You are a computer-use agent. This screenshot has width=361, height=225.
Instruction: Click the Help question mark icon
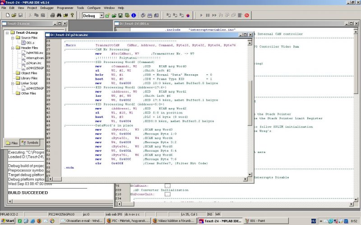[x=72, y=15]
